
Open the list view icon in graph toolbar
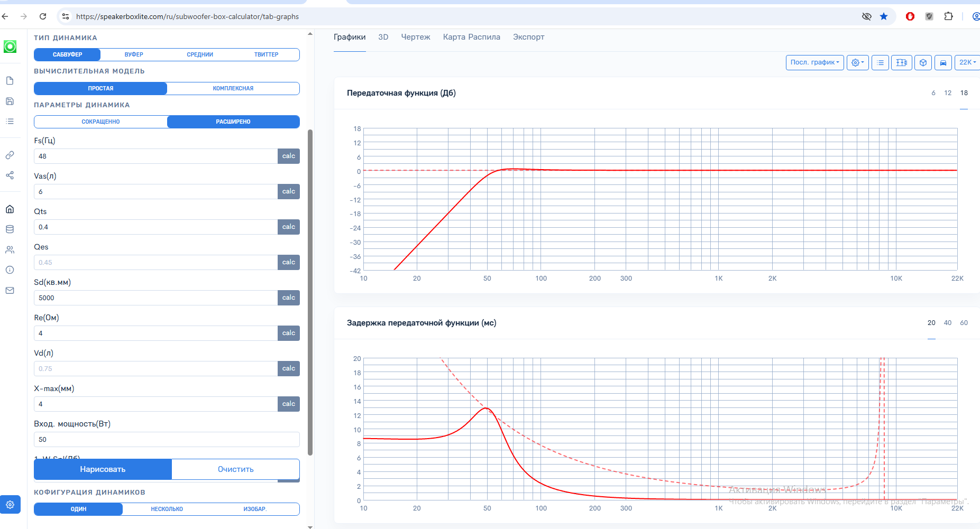880,62
